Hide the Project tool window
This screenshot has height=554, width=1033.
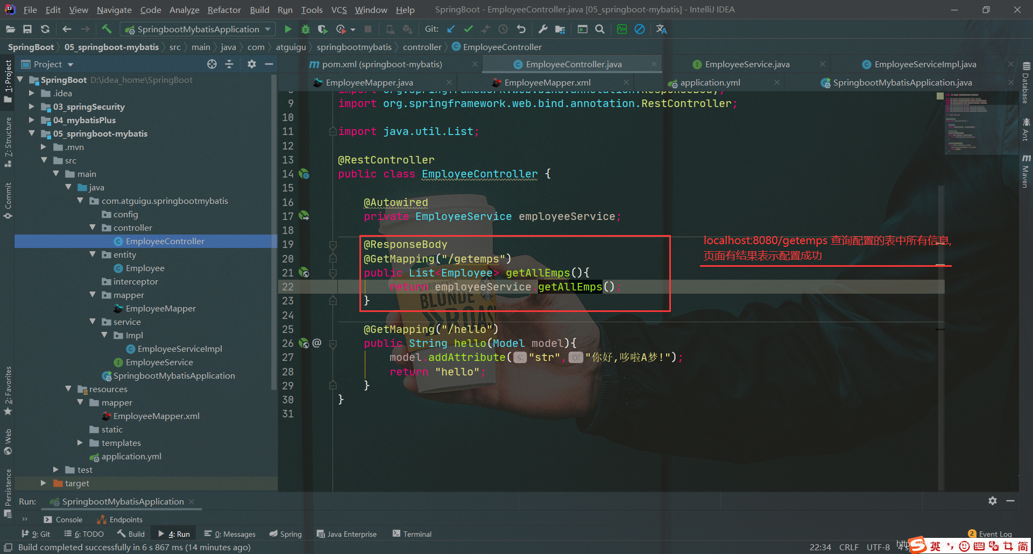point(269,64)
